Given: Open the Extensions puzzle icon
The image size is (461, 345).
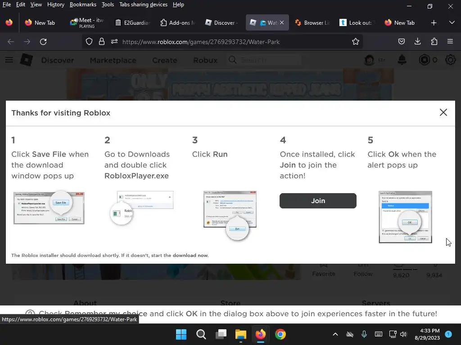Looking at the screenshot, I should (x=434, y=42).
